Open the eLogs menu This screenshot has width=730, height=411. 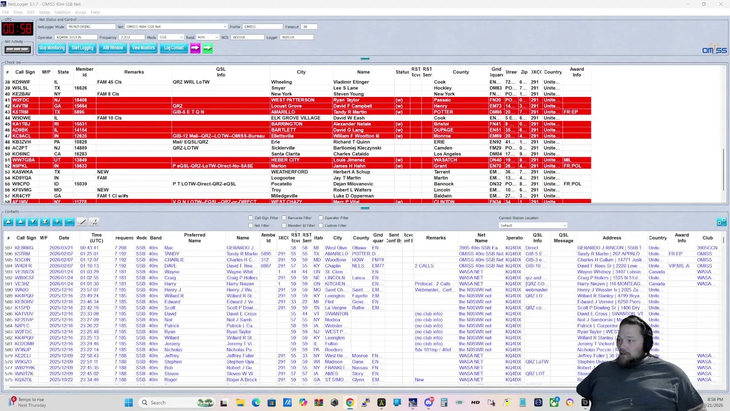tap(80, 12)
